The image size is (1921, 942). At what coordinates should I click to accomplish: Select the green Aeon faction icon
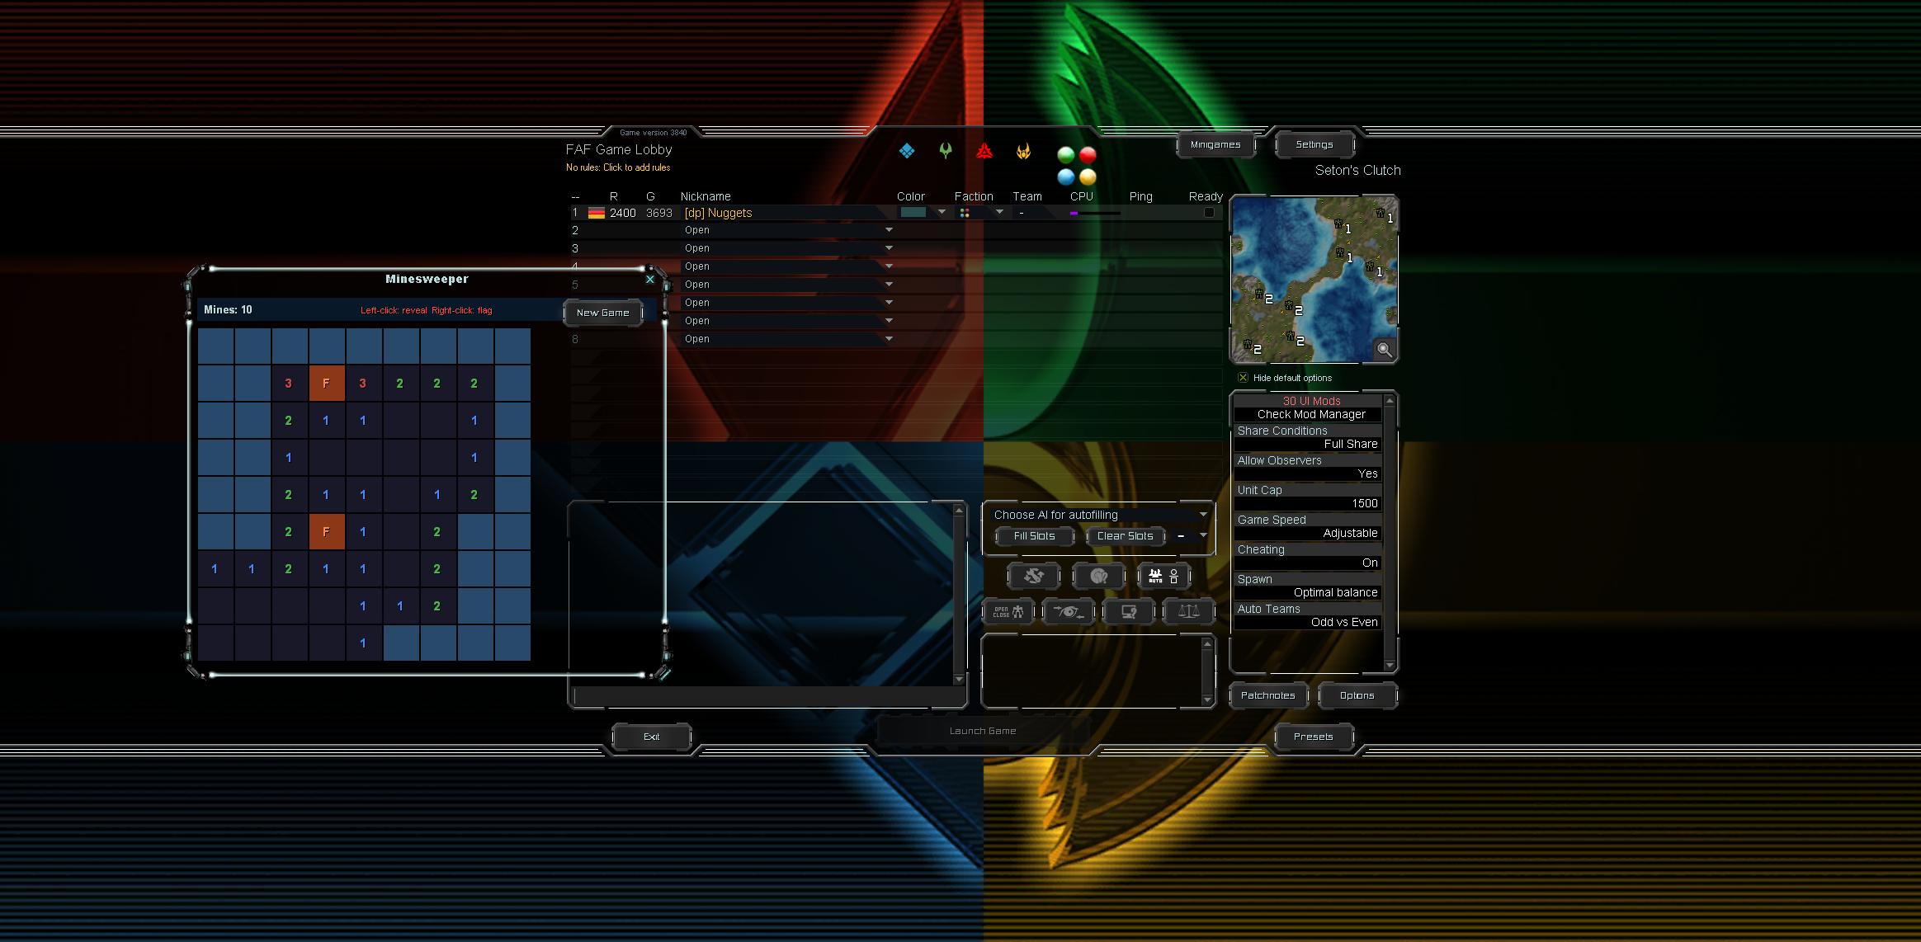click(946, 151)
